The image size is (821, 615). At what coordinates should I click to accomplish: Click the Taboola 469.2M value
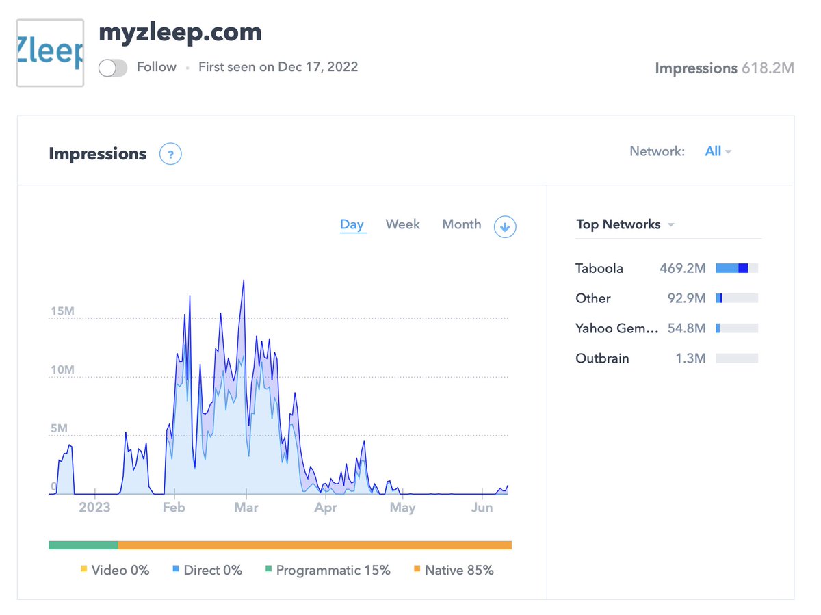pos(683,268)
